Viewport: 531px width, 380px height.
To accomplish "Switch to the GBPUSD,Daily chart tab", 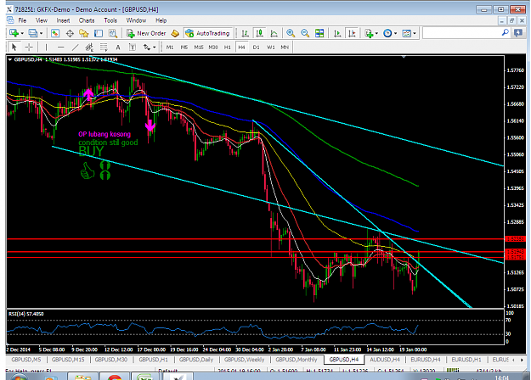I will click(196, 360).
